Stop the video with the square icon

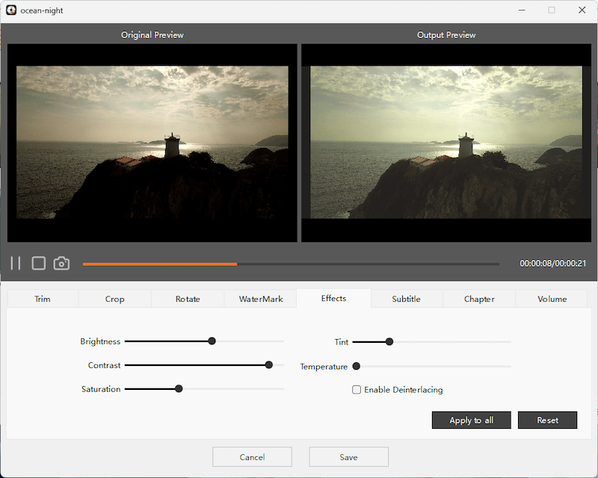(x=39, y=263)
